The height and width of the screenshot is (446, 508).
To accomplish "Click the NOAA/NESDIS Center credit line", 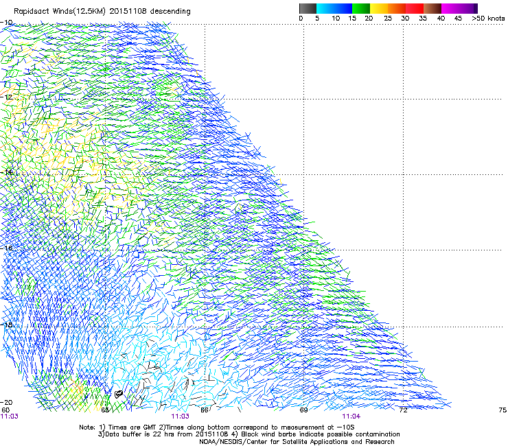I will coord(297,442).
